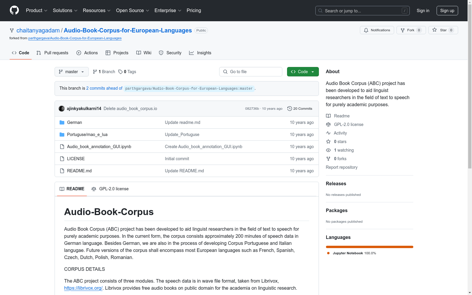Click the README.md file icon

tap(62, 171)
